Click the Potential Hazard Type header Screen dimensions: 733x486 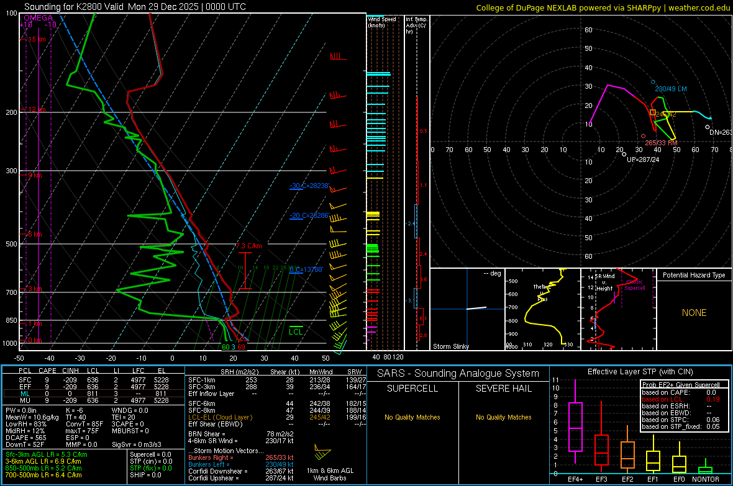point(694,275)
